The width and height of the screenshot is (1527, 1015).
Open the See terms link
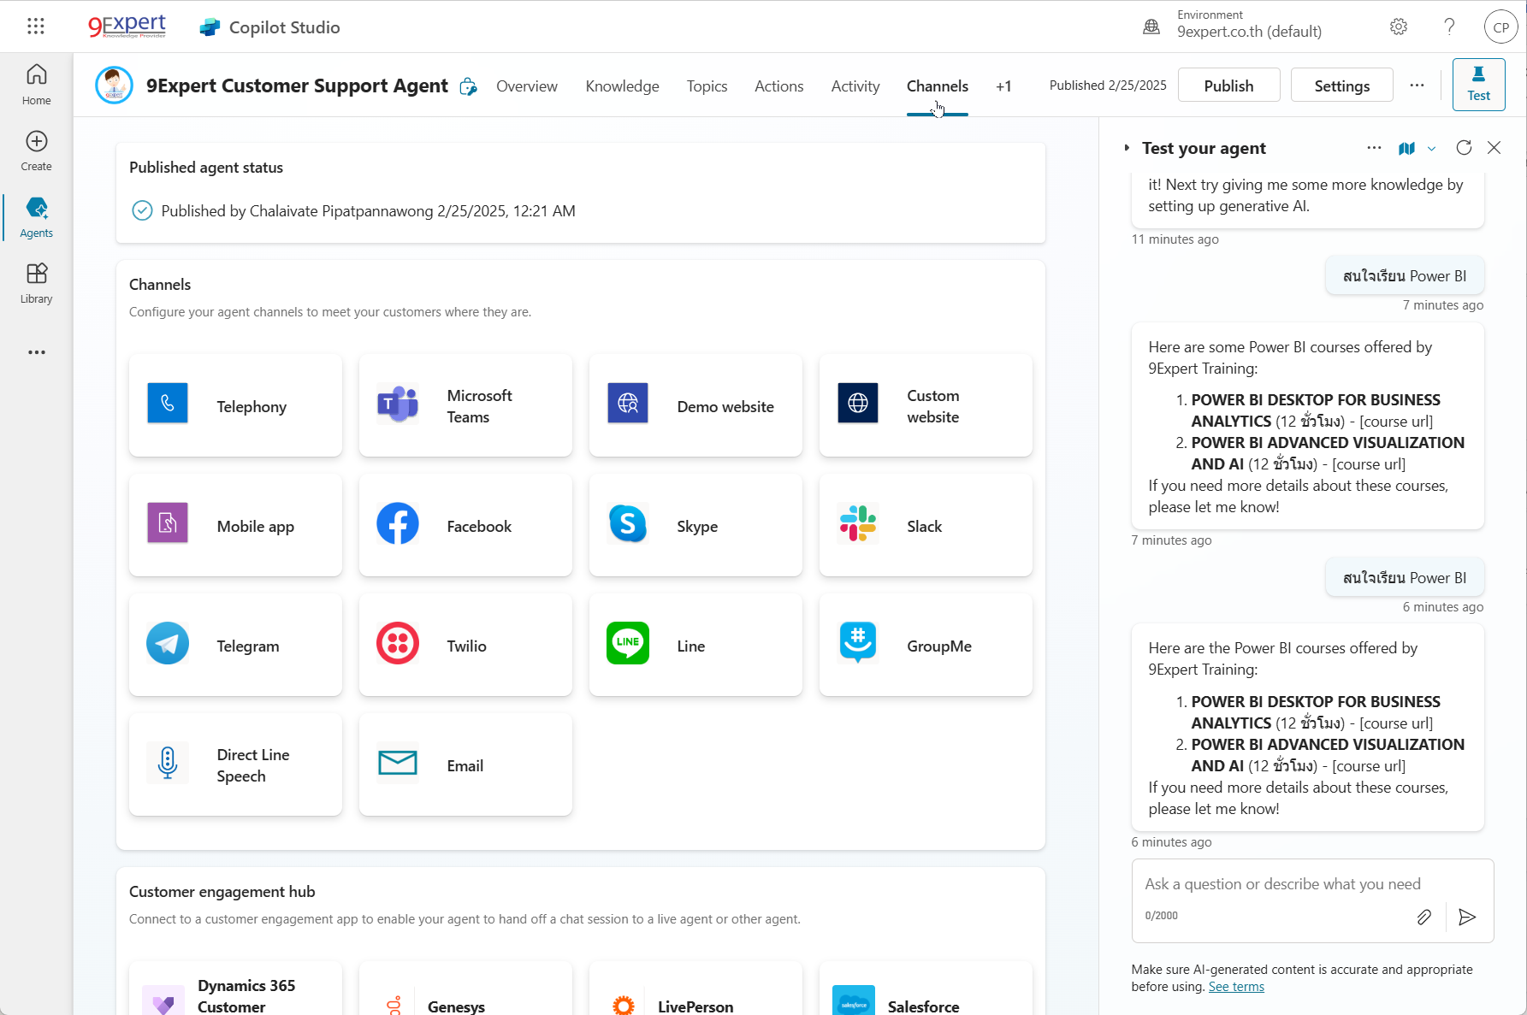[x=1235, y=987]
